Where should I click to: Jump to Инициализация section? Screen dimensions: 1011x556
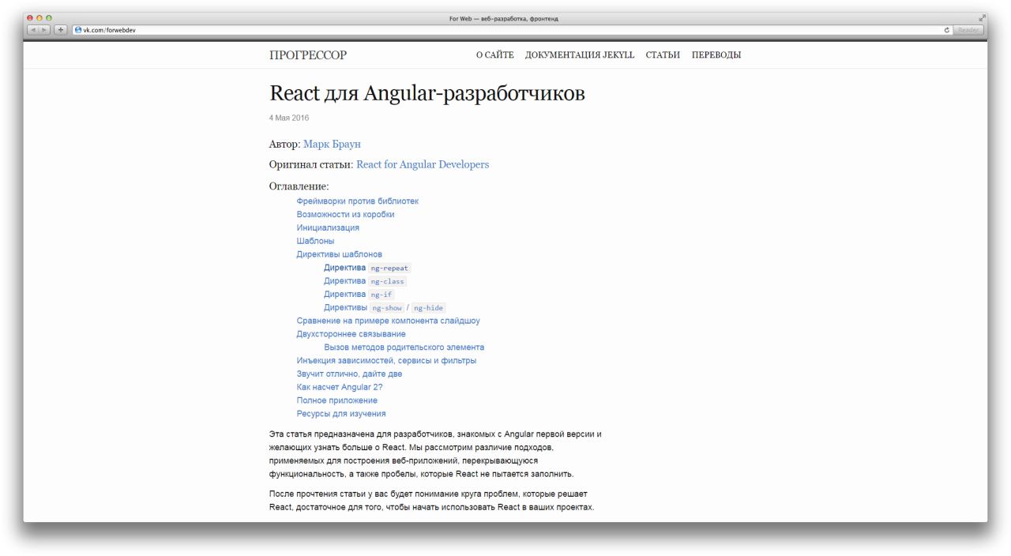point(328,227)
